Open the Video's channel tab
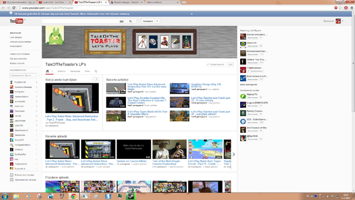 (x=62, y=71)
